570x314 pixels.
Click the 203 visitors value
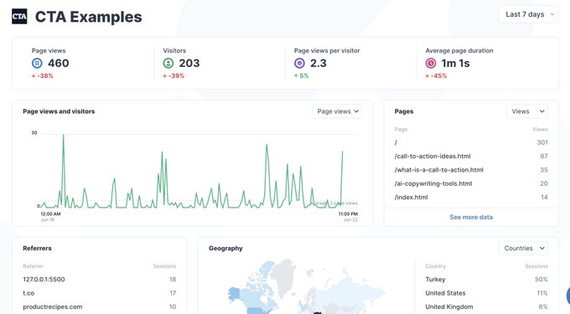tap(189, 63)
